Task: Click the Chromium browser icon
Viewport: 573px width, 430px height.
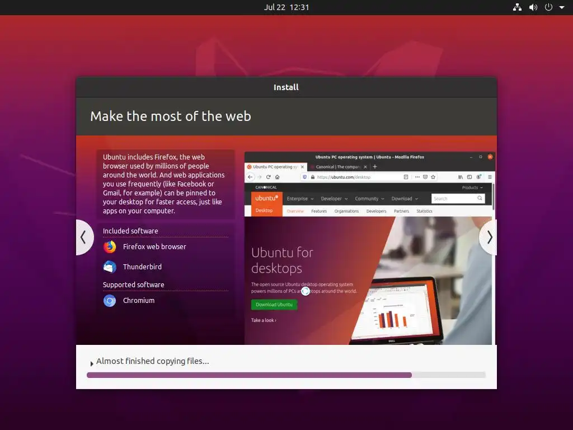Action: pos(110,301)
